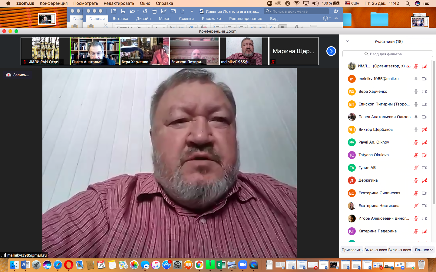The image size is (436, 272).
Task: Click the Print icon in Word's toolbar
Action: click(154, 11)
